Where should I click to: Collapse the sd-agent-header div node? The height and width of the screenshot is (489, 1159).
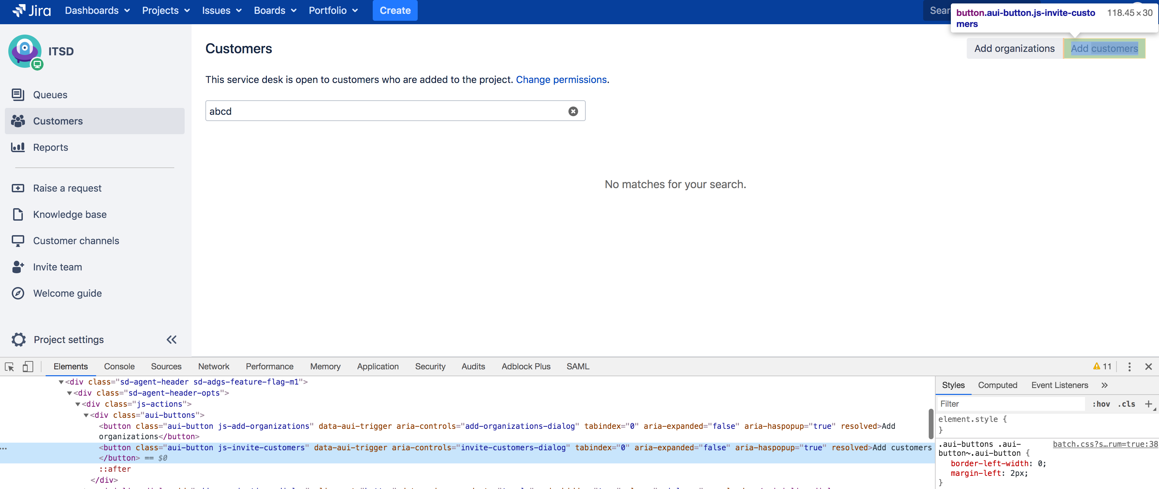coord(61,382)
